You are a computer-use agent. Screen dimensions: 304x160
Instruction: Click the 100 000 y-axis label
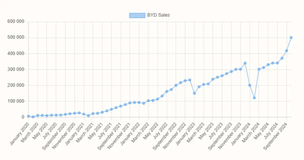tap(16, 101)
